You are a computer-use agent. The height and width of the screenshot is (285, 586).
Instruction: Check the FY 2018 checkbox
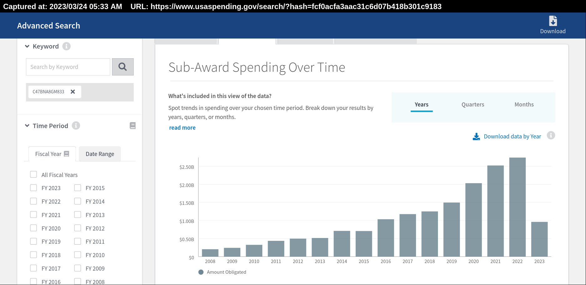33,255
